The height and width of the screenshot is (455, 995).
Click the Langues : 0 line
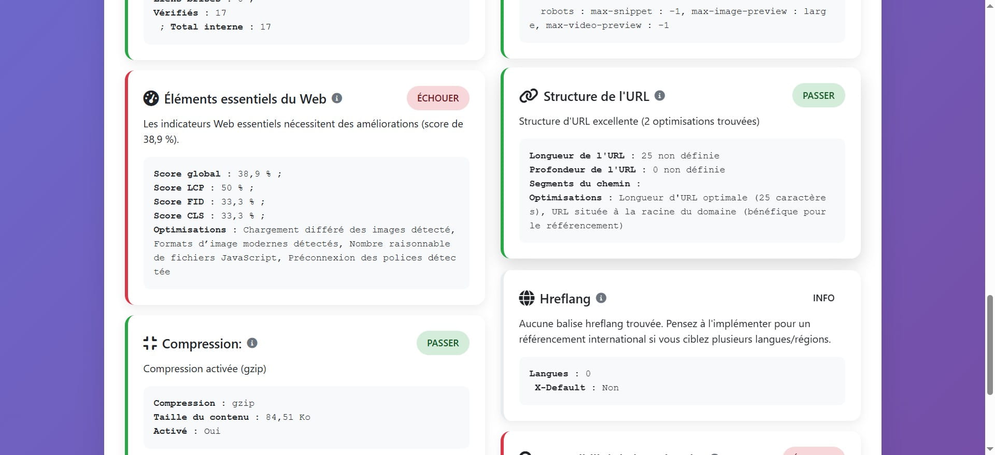click(560, 373)
